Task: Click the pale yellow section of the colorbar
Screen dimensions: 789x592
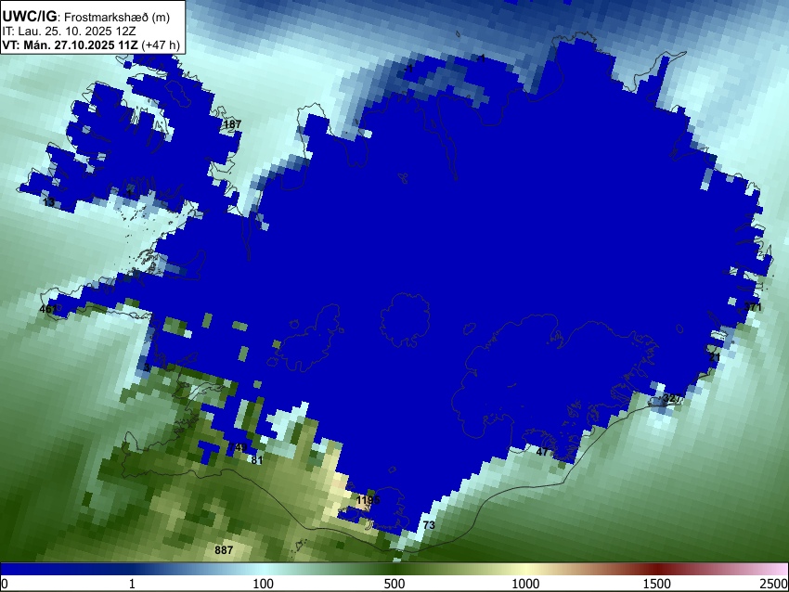Action: [525, 570]
